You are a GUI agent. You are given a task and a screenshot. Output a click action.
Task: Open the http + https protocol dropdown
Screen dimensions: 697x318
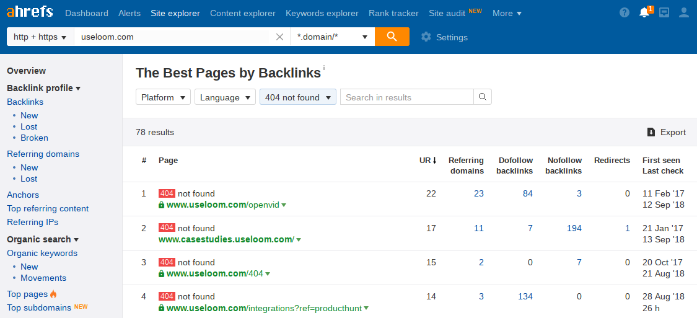point(40,37)
